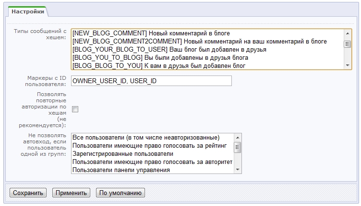The height and width of the screenshot is (206, 361).
Task: Click the Сохранить button
Action: (27, 193)
